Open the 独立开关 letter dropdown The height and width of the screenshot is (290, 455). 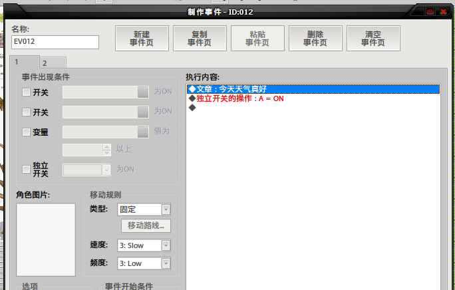pos(86,170)
